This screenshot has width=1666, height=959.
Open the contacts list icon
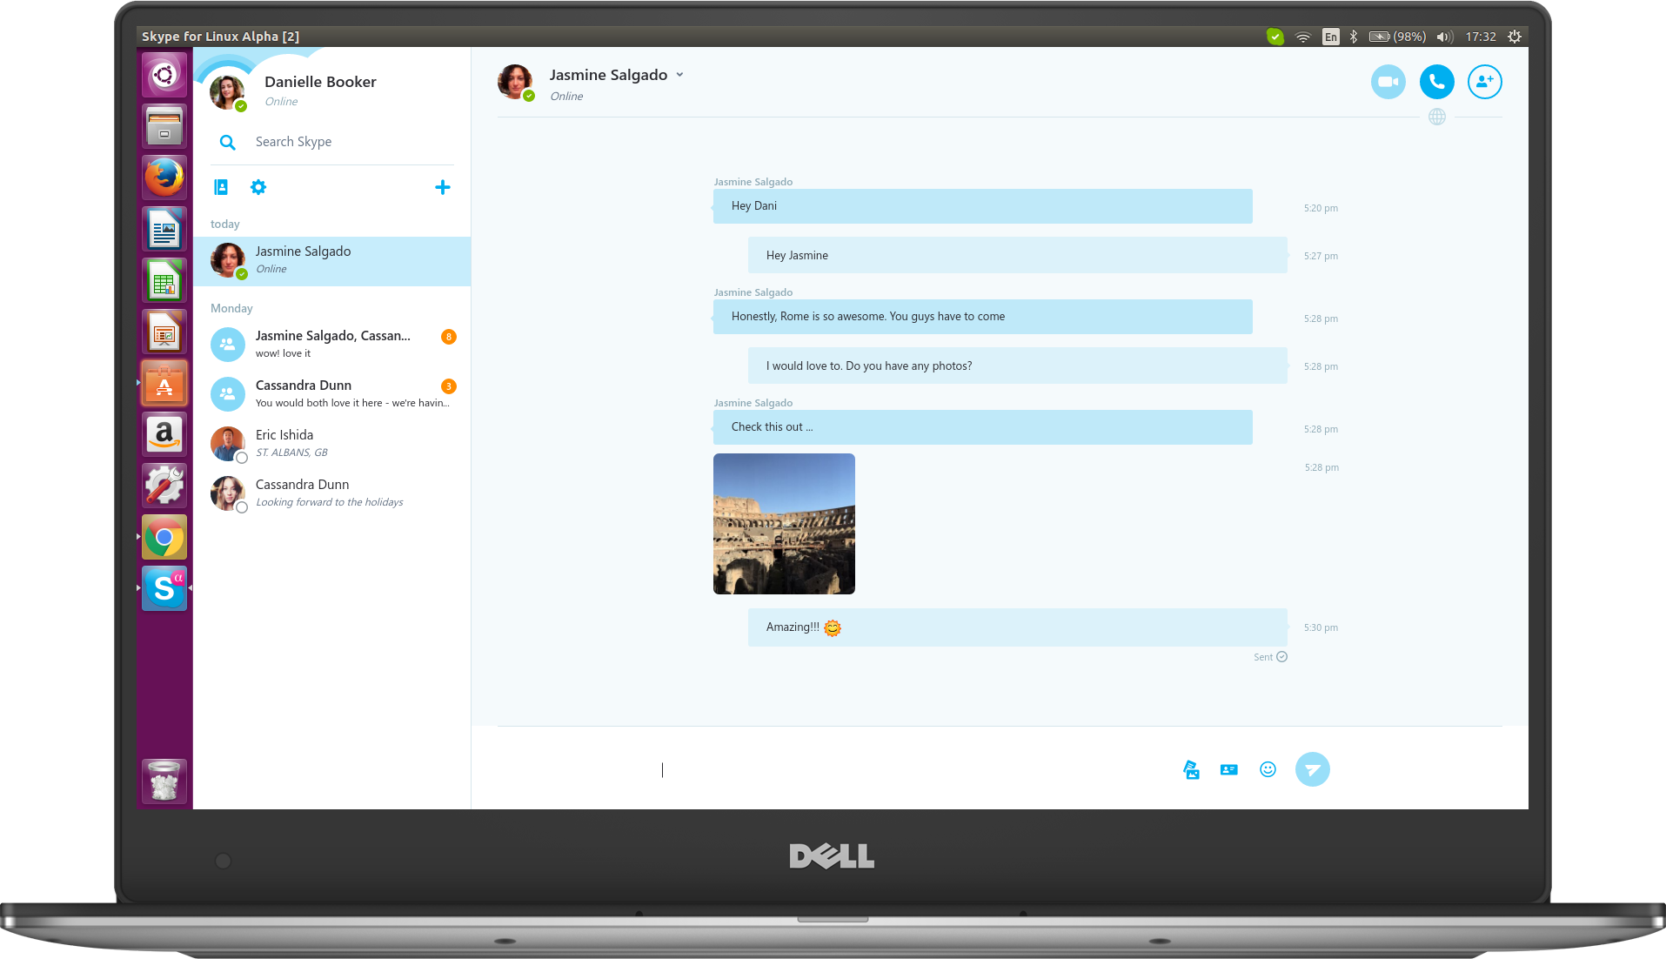[x=221, y=187]
